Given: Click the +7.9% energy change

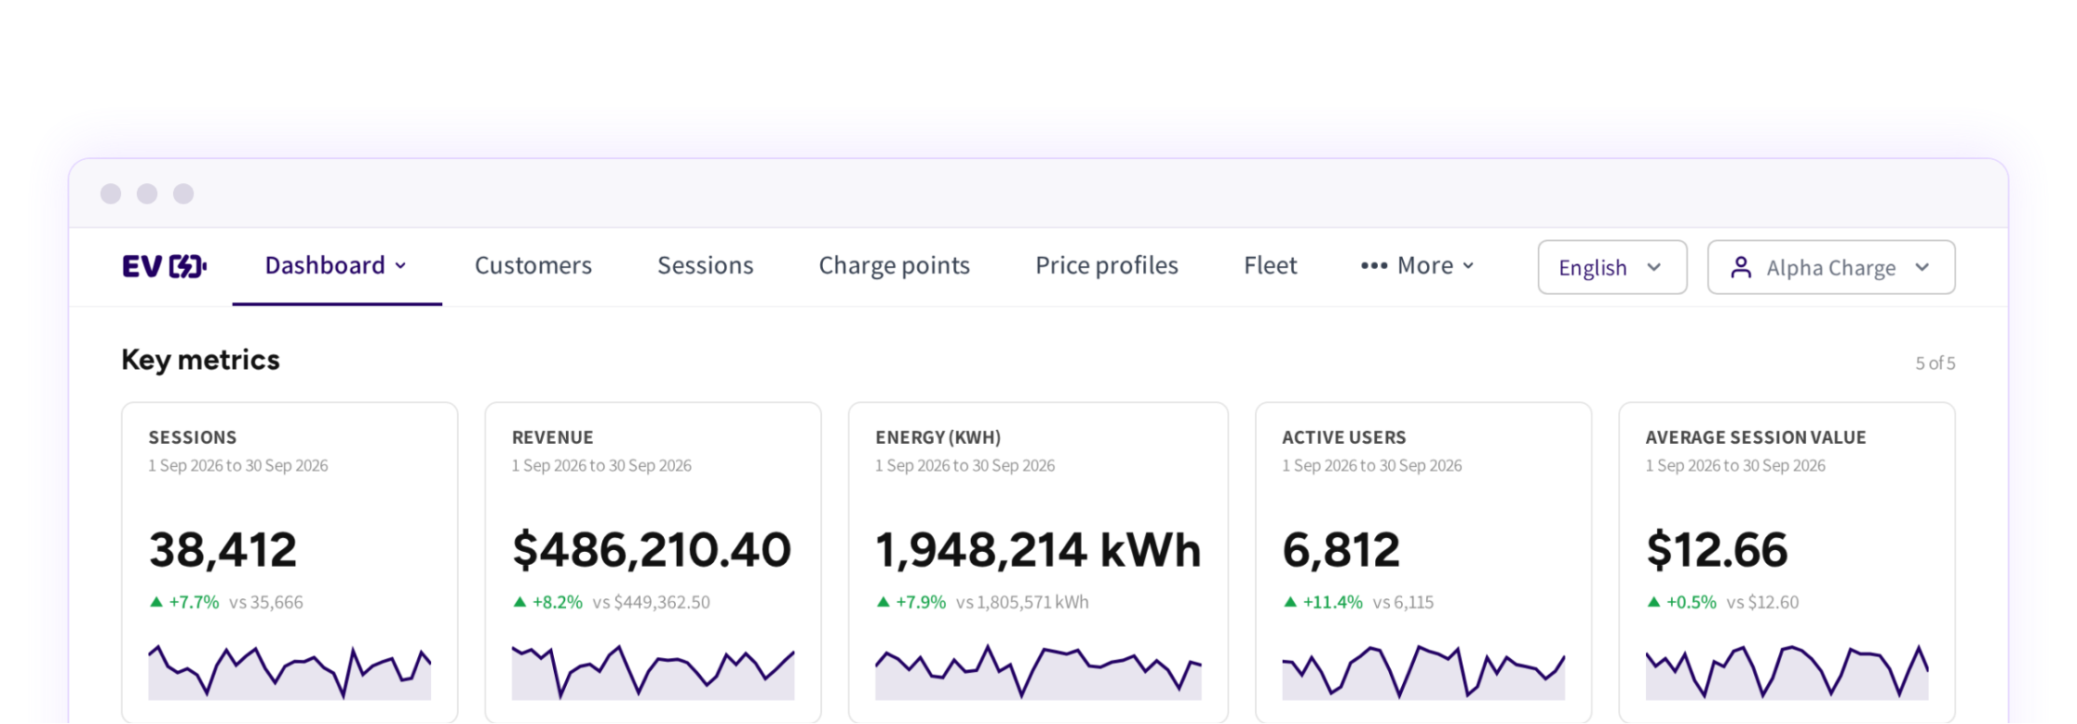Looking at the screenshot, I should coord(920,602).
